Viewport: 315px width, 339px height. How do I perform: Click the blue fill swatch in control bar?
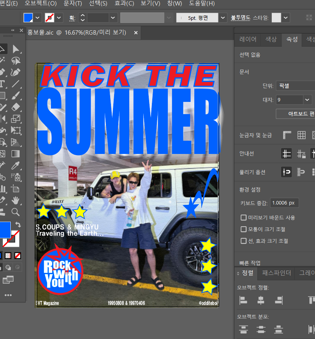click(x=28, y=18)
